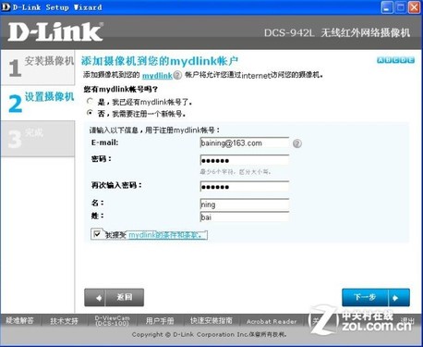Click 退出 to exit the wizard
The width and height of the screenshot is (423, 347).
click(407, 321)
